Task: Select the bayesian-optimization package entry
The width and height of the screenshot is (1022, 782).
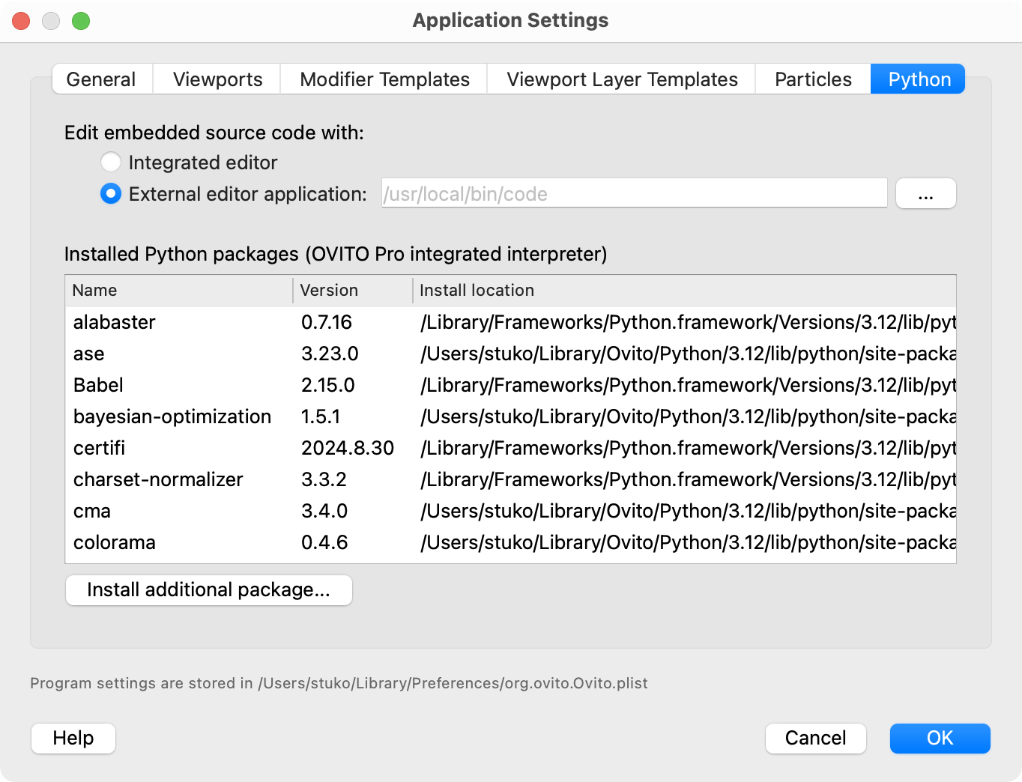Action: 172,416
